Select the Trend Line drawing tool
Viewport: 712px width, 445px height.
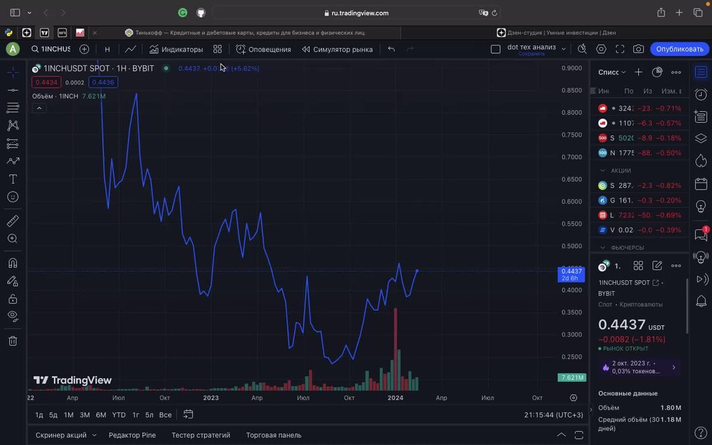(x=12, y=89)
